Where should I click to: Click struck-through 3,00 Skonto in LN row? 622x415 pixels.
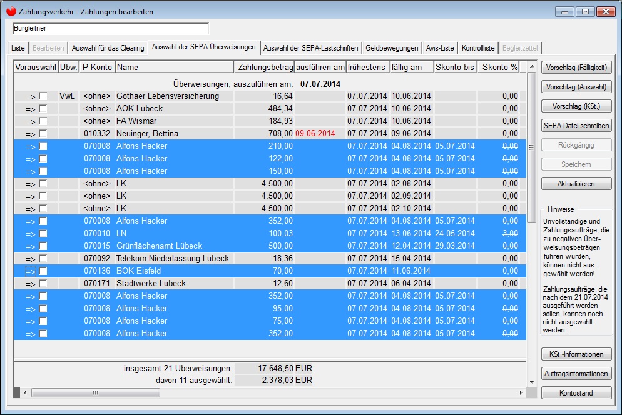[510, 234]
